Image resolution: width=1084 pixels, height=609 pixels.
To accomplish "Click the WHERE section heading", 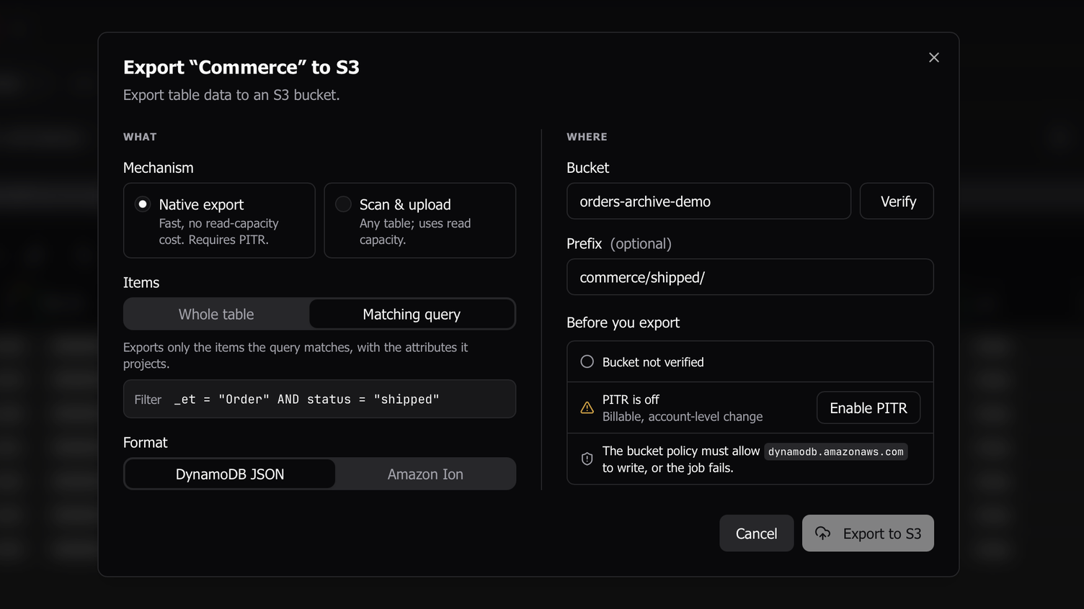I will click(587, 137).
